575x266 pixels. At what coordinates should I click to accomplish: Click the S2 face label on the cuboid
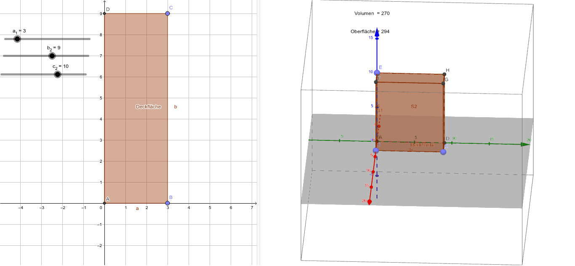(x=414, y=107)
